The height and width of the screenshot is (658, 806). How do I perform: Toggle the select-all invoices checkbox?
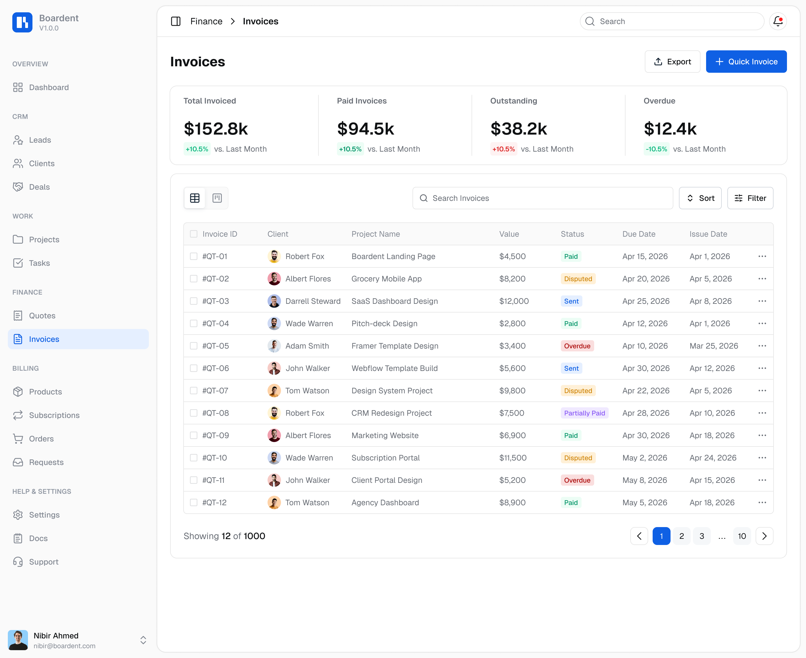tap(193, 234)
